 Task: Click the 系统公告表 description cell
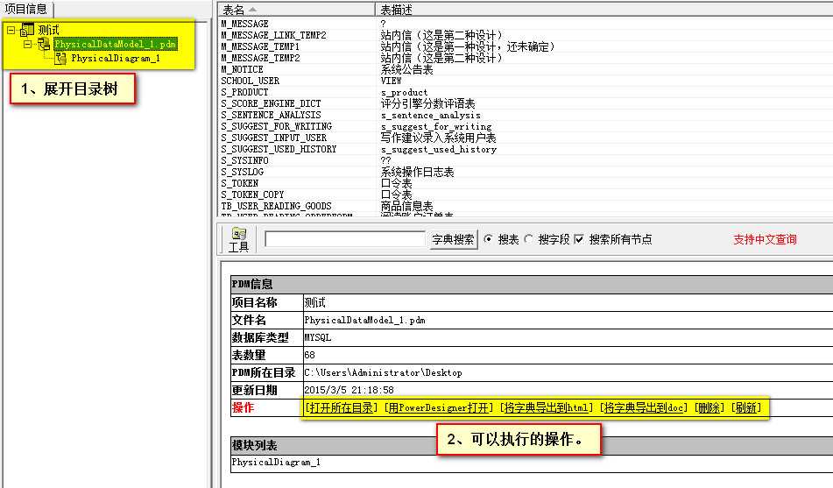tap(407, 69)
